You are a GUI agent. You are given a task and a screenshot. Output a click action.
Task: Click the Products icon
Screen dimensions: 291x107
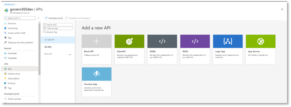coord(5,83)
